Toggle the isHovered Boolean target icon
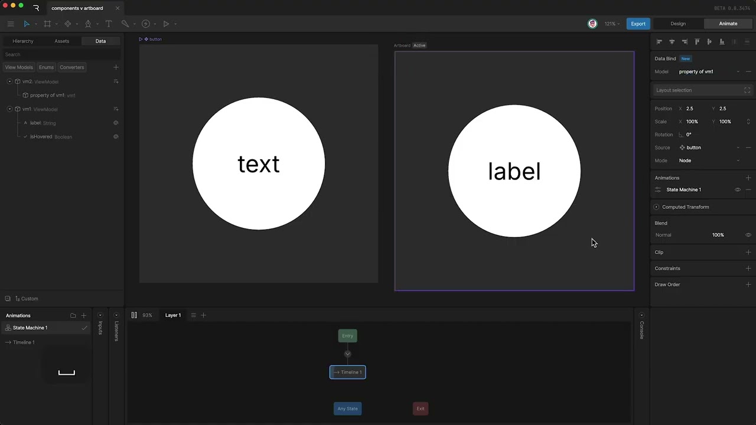Image resolution: width=756 pixels, height=425 pixels. tap(116, 136)
